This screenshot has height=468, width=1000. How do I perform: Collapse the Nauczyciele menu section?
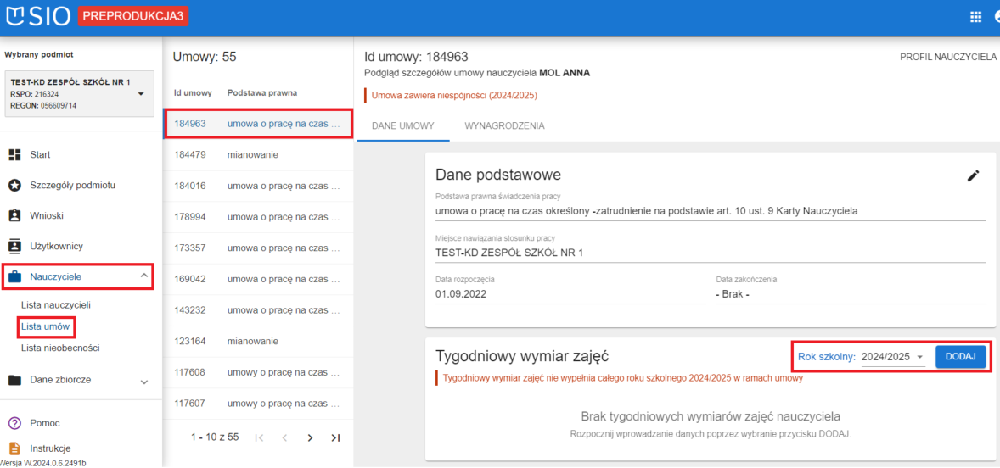click(x=143, y=276)
